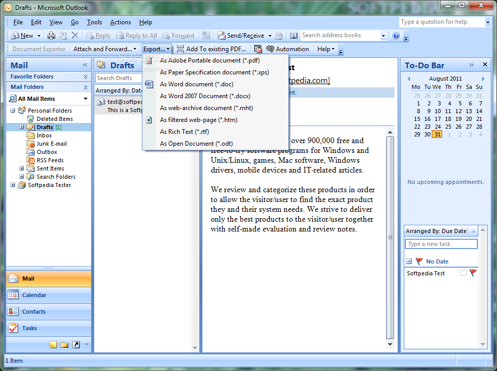Choose export As Adobe Portable document (*.pdf)

point(215,60)
